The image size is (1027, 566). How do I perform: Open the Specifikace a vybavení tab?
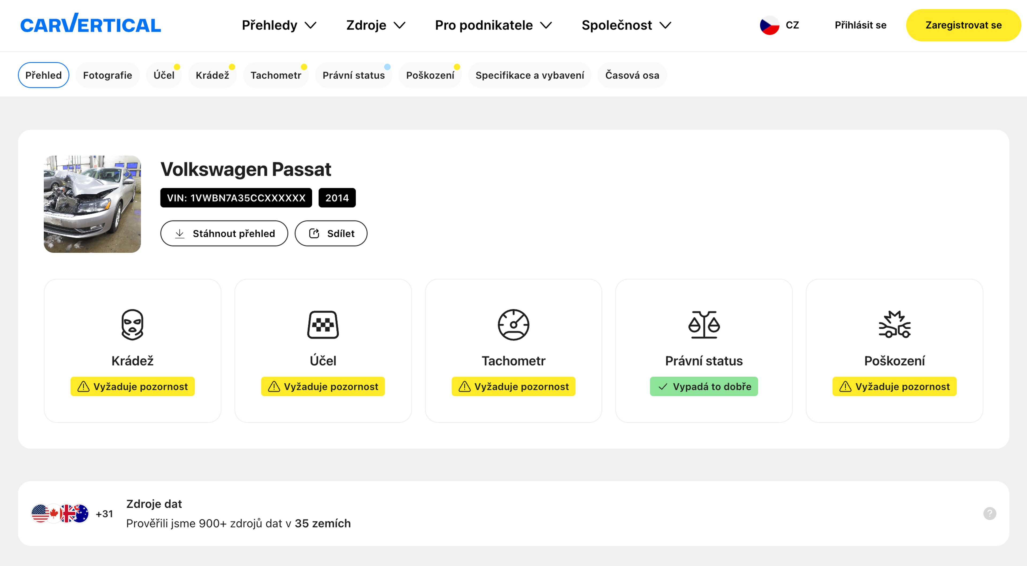point(529,75)
